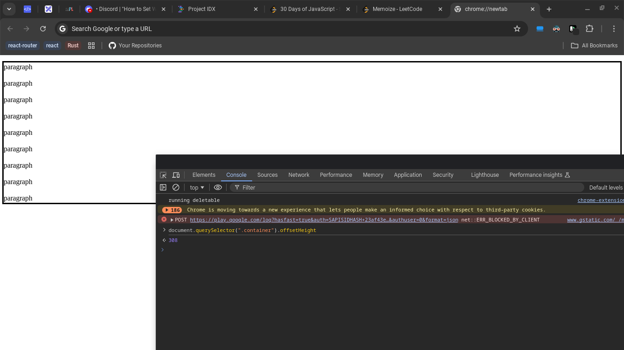Toggle the device toolbar in DevTools
This screenshot has height=350, width=624.
(x=176, y=175)
